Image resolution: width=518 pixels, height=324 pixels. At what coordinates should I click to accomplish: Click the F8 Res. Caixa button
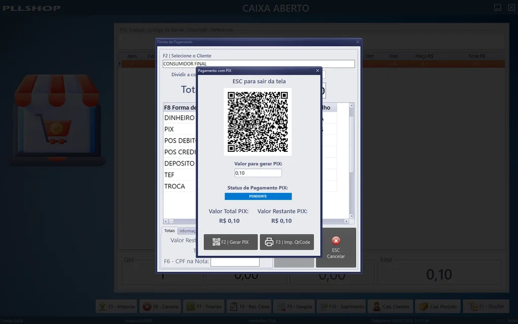click(249, 307)
